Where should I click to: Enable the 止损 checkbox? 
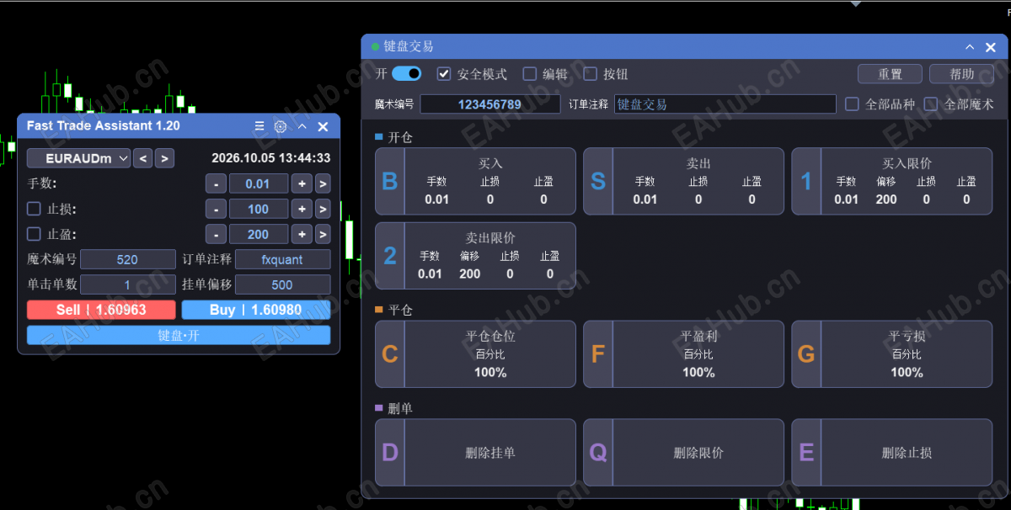[34, 209]
